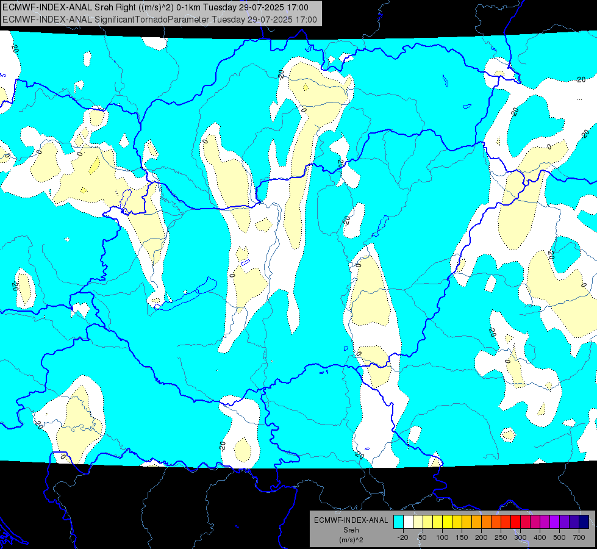597x549 pixels.
Task: Click the cyan swatch in the Sreh legend
Action: tap(399, 522)
